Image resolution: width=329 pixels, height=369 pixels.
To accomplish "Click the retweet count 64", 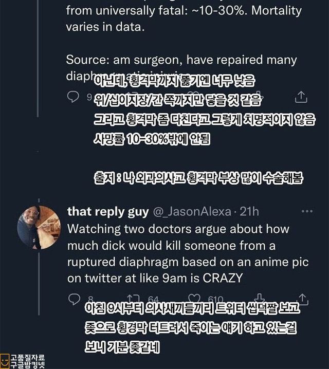I will [153, 299].
